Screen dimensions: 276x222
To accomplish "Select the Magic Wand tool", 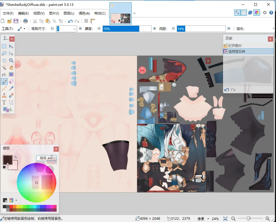I will coord(4,67).
